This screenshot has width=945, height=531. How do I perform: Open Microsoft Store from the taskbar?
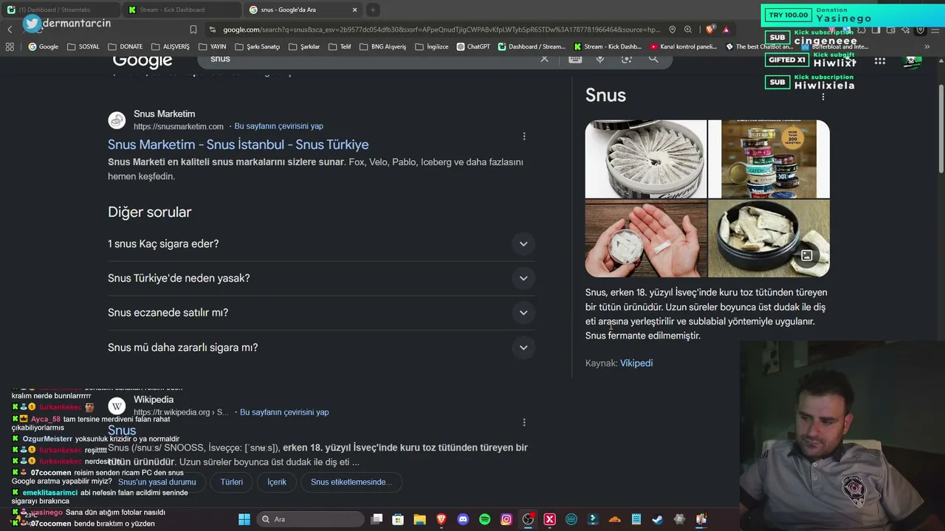398,519
